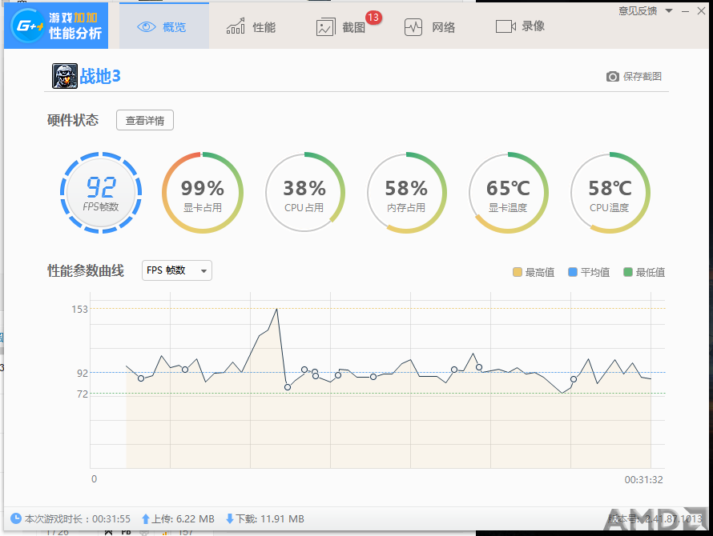The height and width of the screenshot is (536, 713).
Task: Click the 硬件状态 section heading
Action: pyautogui.click(x=73, y=120)
